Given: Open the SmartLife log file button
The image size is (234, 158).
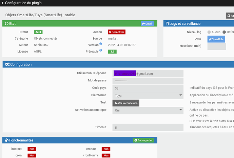Looking at the screenshot, I should 216,39.
